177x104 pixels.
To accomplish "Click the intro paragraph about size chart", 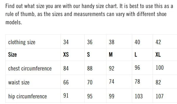I will pos(89,14).
